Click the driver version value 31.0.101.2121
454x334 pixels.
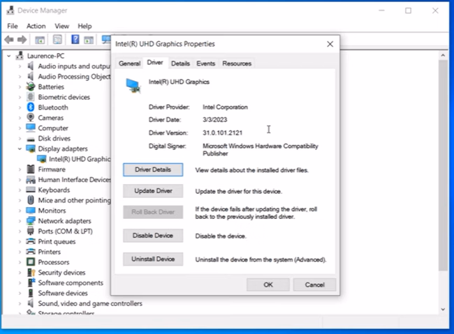pos(222,132)
